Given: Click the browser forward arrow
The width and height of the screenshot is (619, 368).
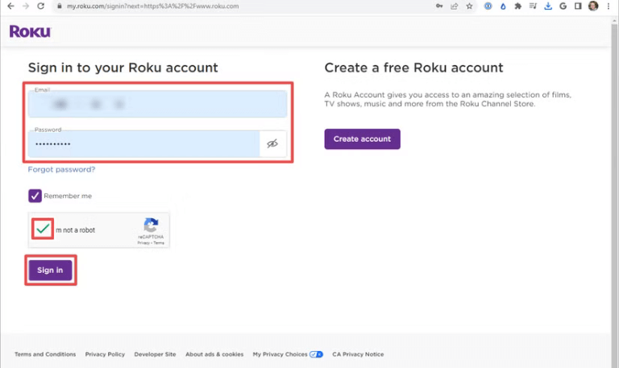Looking at the screenshot, I should point(26,6).
